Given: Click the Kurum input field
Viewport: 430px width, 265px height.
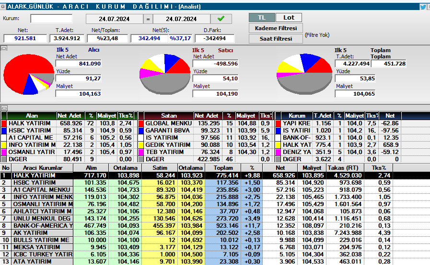Looking at the screenshot, I should click(52, 19).
